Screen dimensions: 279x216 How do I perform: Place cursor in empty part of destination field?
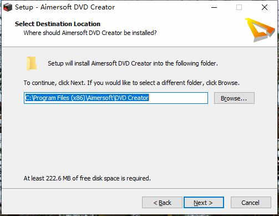(178, 98)
